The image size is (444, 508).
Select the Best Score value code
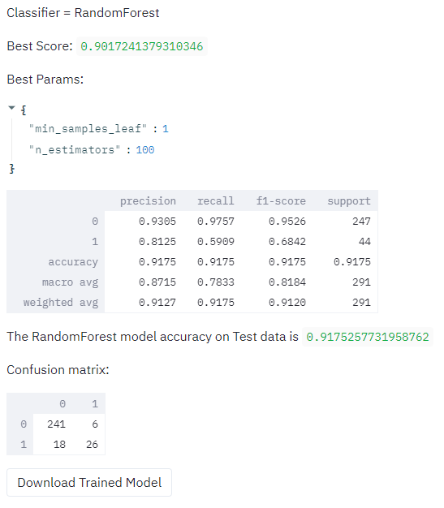pos(141,46)
